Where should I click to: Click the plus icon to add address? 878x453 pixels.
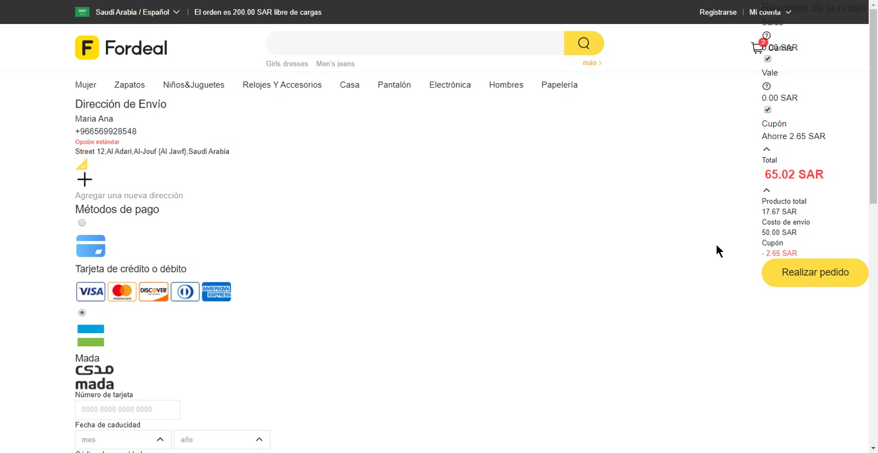pos(85,179)
